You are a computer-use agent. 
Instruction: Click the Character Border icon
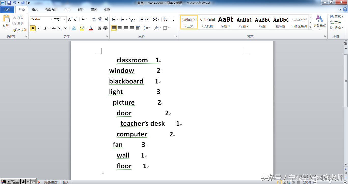tap(106, 19)
